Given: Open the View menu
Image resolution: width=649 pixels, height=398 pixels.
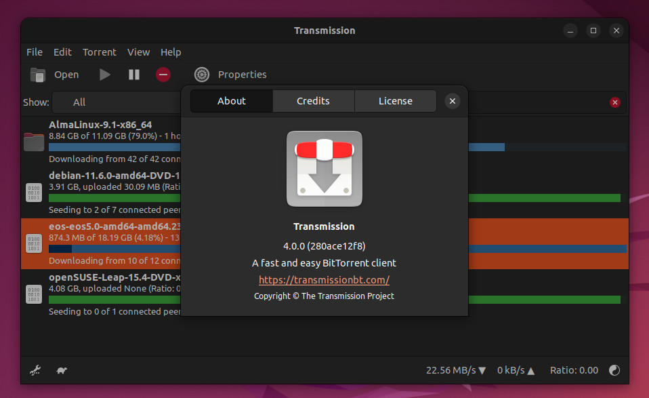Looking at the screenshot, I should 138,52.
